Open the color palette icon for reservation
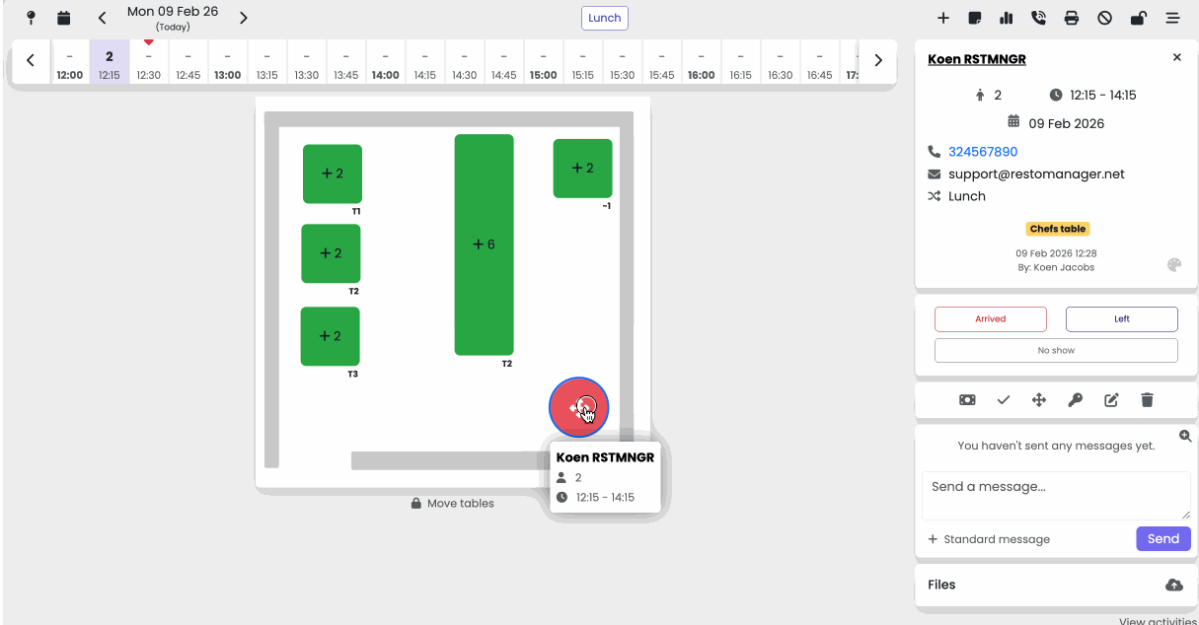 1174,265
